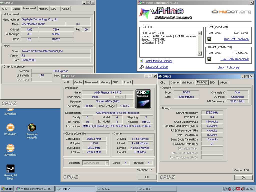Click the Name field AMD Phenom II X3 710

(x=108, y=92)
